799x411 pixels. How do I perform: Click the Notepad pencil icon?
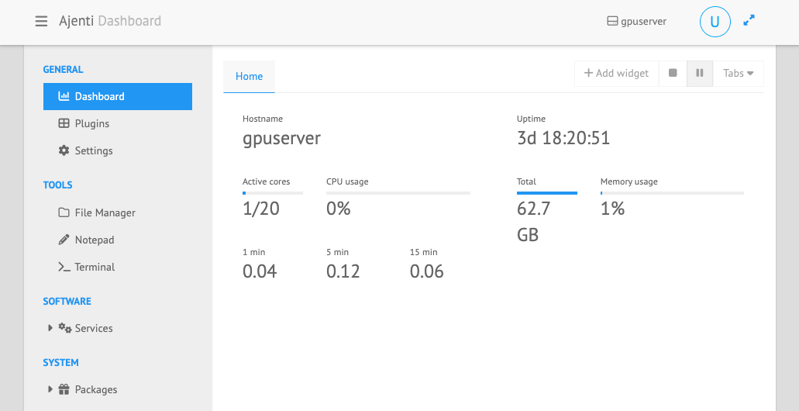tap(64, 240)
